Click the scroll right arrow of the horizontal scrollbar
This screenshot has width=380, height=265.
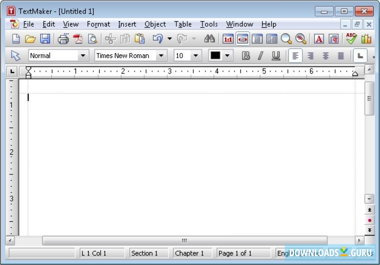(360, 240)
